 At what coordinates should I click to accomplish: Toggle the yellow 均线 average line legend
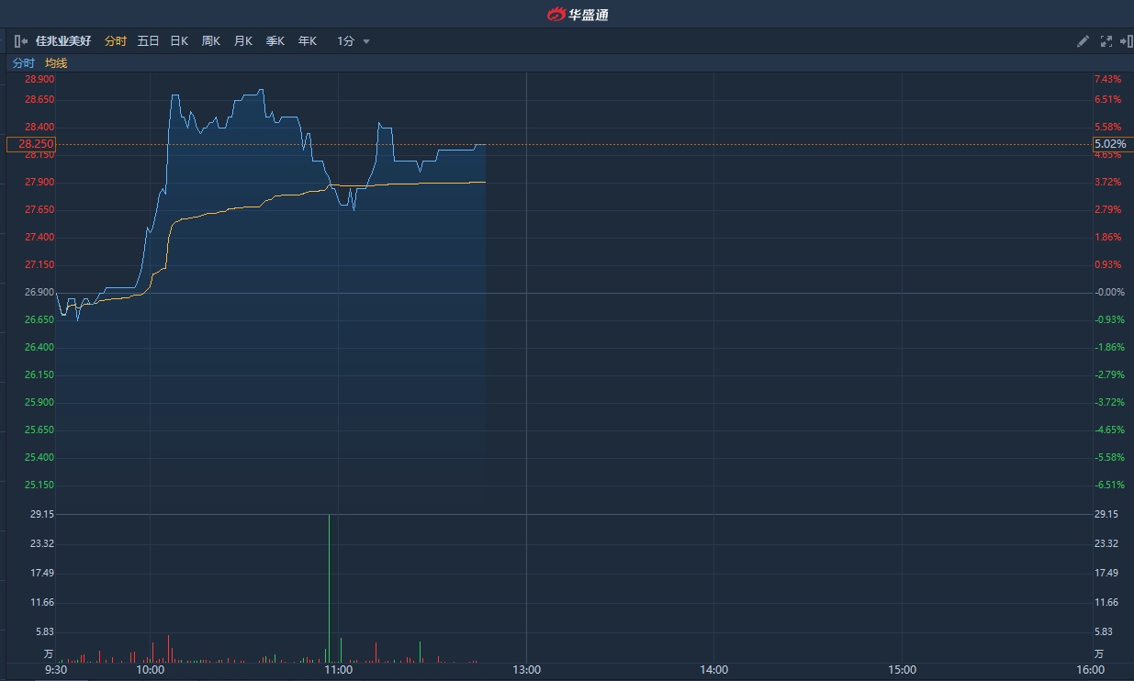(x=56, y=63)
